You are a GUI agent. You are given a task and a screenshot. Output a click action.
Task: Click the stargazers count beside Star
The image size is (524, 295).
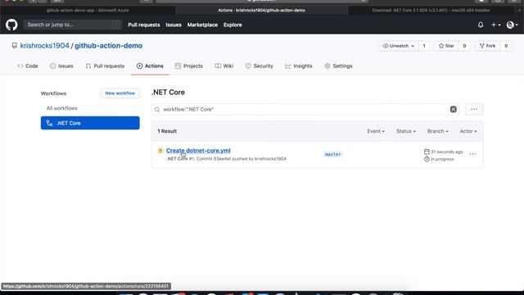click(x=464, y=46)
